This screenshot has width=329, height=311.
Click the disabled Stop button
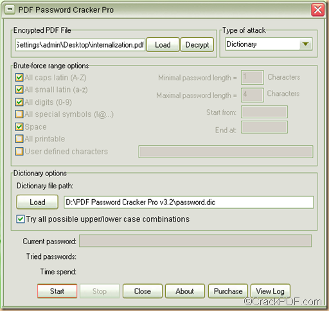tap(100, 291)
